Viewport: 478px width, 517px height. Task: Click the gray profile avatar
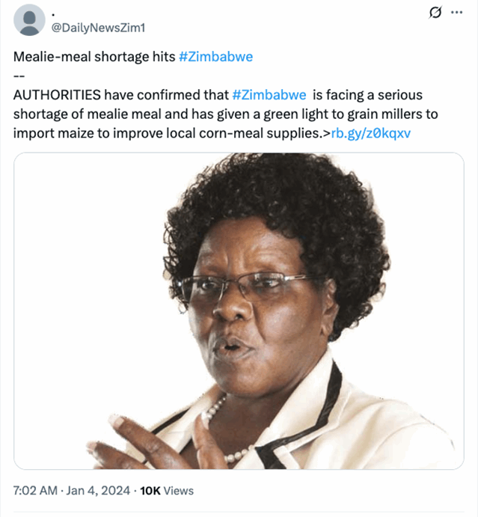[29, 20]
